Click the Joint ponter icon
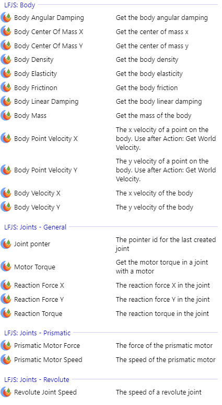Image resolution: width=222 pixels, height=405 pixels. click(x=6, y=244)
